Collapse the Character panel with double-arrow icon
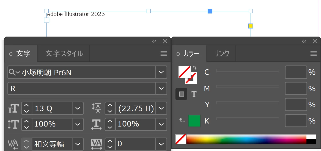The image size is (321, 151). 154,41
